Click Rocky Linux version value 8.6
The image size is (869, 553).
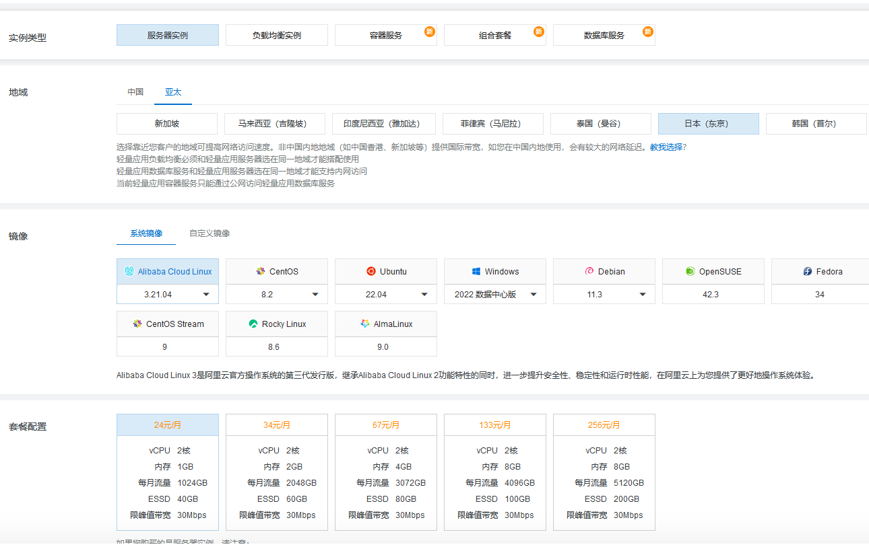273,347
